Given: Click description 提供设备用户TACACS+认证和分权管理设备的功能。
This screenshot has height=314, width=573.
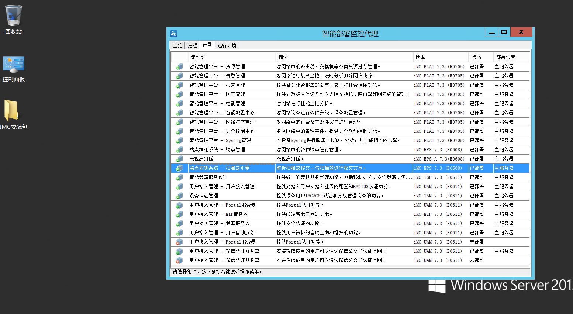Looking at the screenshot, I should coord(330,196).
